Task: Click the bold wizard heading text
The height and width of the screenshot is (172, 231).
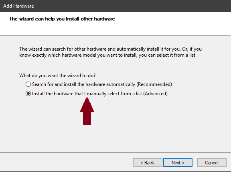Action: click(x=62, y=19)
